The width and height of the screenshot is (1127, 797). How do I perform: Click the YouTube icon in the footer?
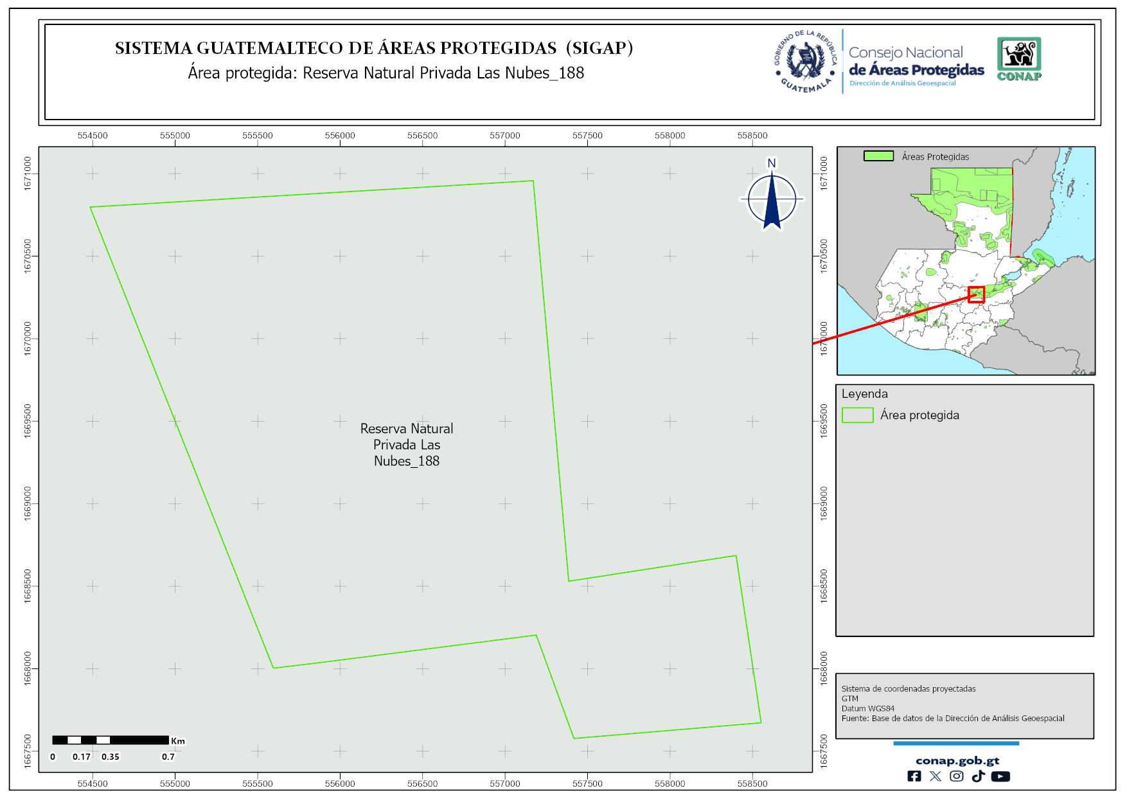click(1000, 776)
